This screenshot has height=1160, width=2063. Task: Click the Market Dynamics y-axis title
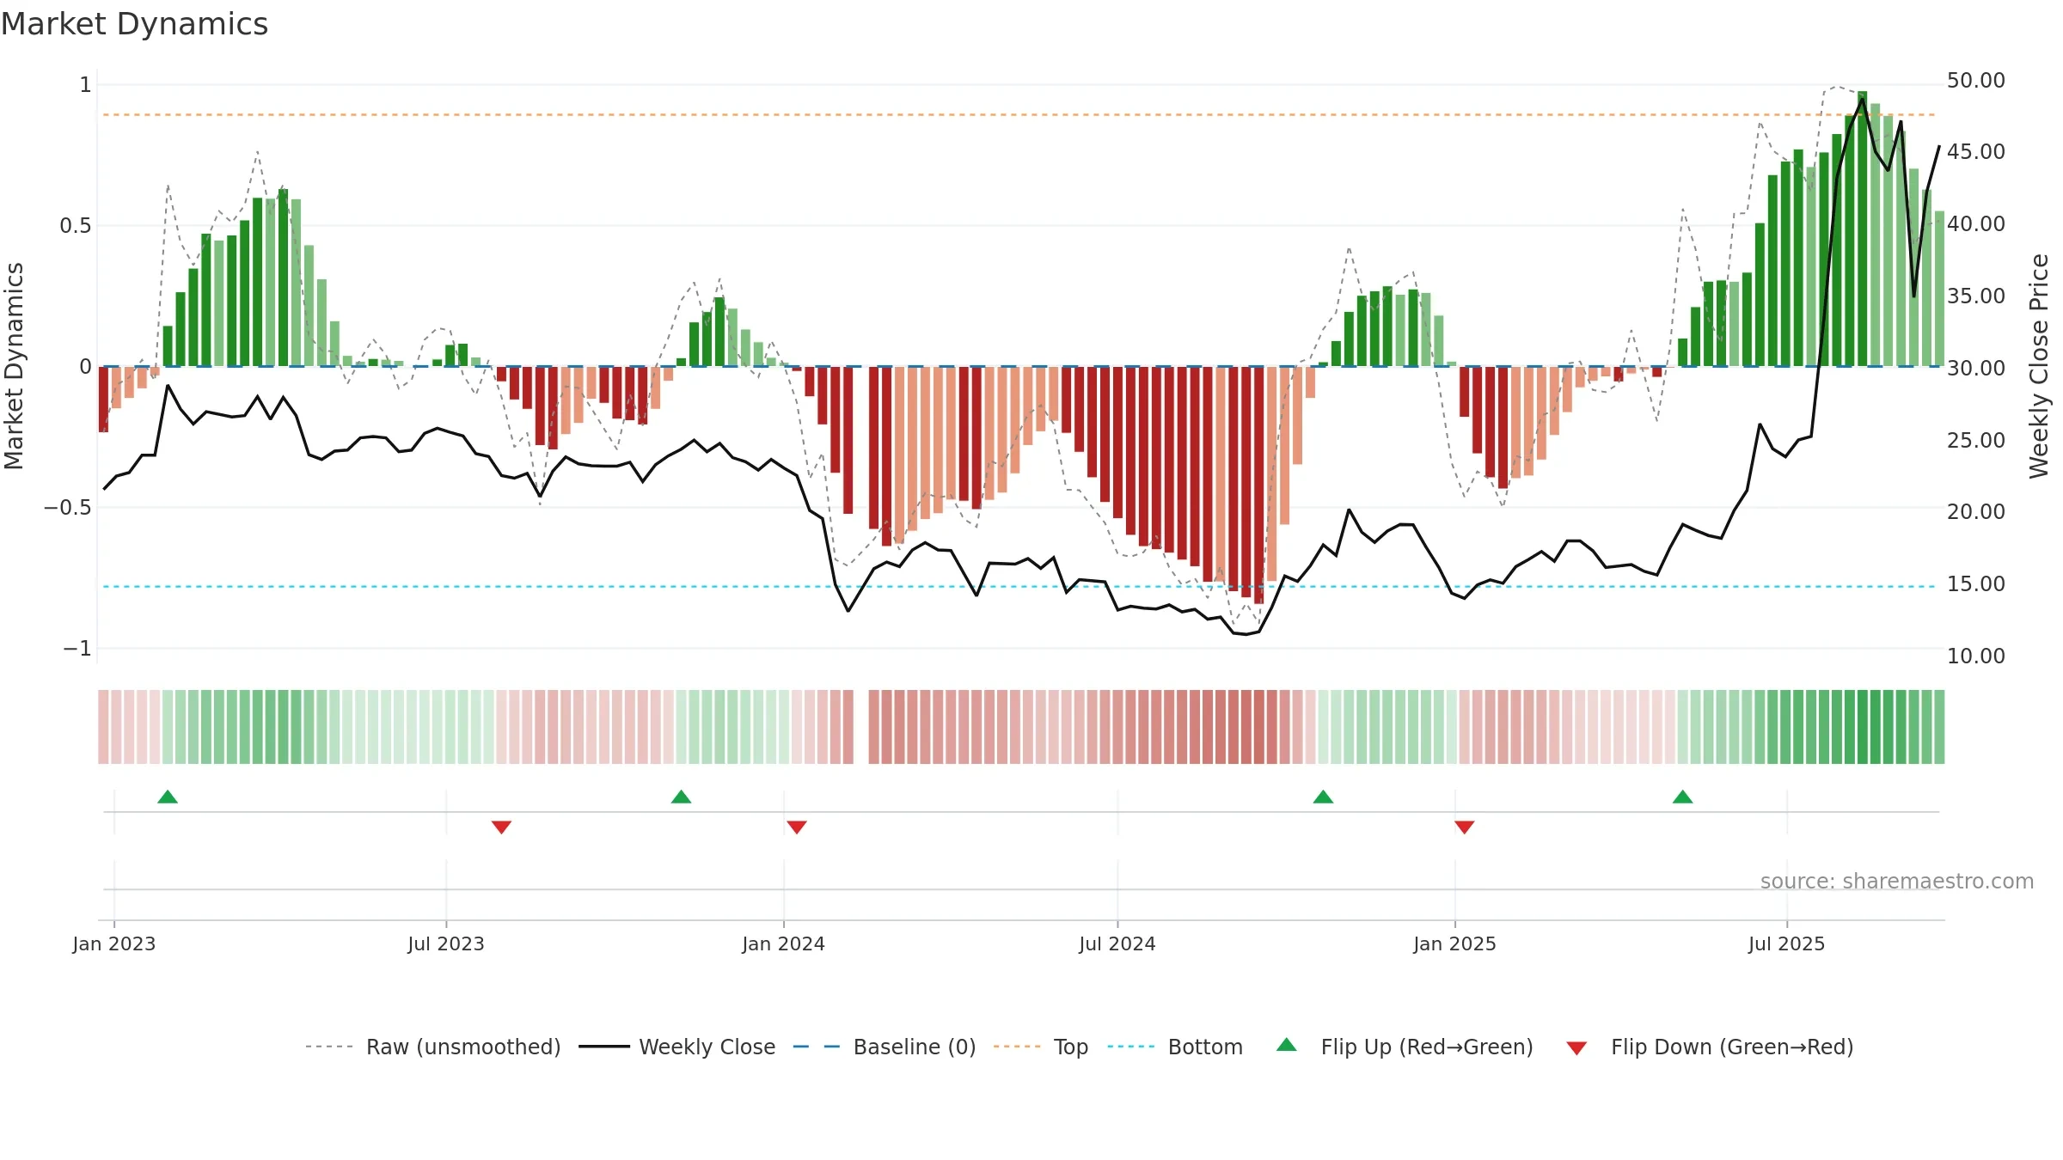click(14, 366)
